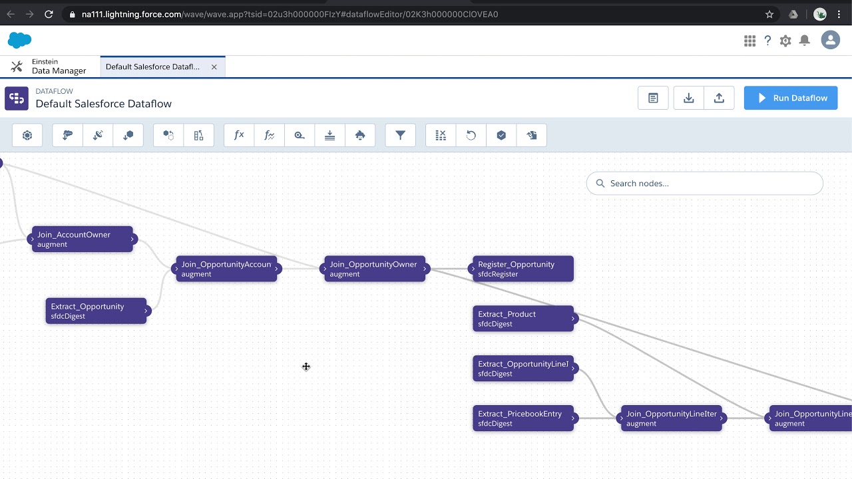852x479 pixels.
Task: Open the Einstein Data Manager tab
Action: (50, 67)
